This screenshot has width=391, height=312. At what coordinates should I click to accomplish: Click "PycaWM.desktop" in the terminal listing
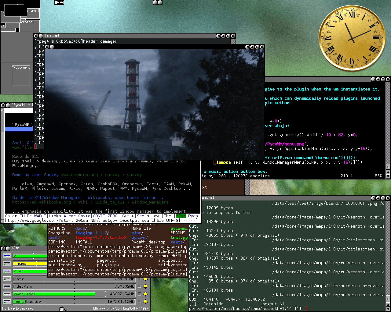click(x=148, y=242)
